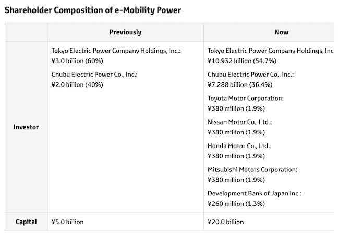This screenshot has width=339, height=233.
Task: Click the Previously column header
Action: click(x=125, y=32)
